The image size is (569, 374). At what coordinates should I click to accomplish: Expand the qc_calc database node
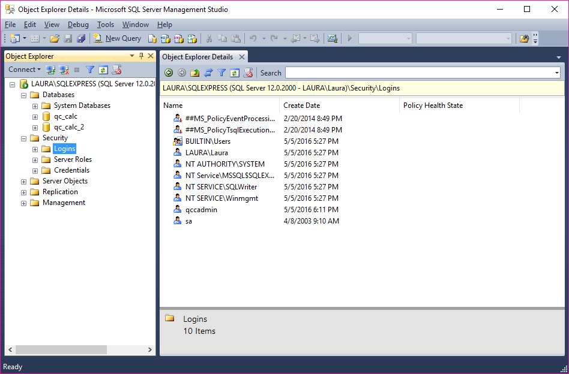[35, 116]
